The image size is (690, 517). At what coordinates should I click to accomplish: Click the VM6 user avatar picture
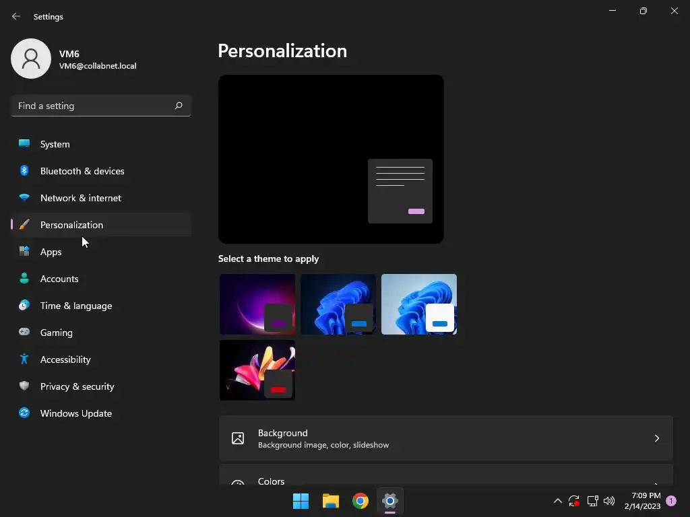tap(31, 59)
